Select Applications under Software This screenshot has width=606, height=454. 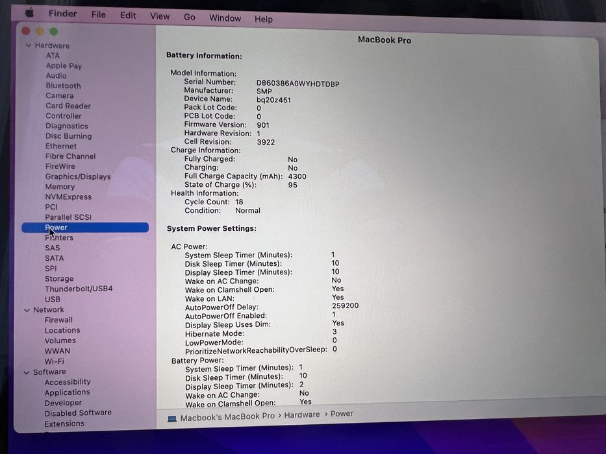[68, 392]
